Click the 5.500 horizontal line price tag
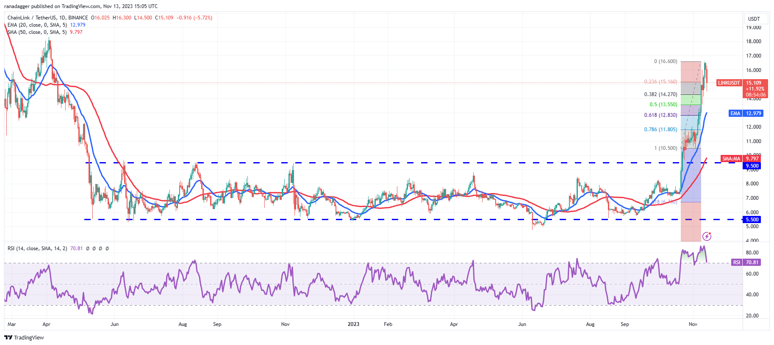 coord(752,220)
